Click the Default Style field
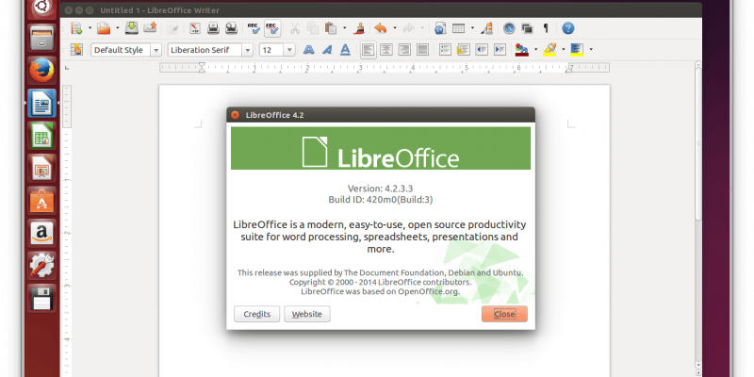 [121, 50]
